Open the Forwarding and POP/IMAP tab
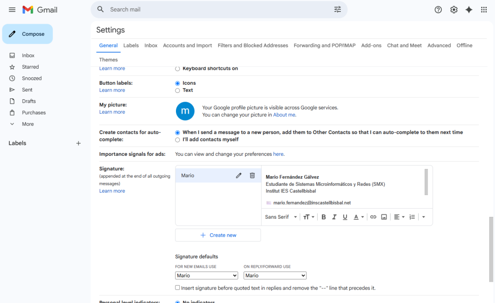Screen dimensions: 495x303 coord(324,45)
